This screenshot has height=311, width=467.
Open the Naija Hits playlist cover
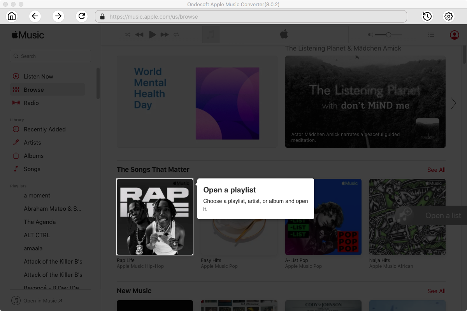(x=407, y=217)
